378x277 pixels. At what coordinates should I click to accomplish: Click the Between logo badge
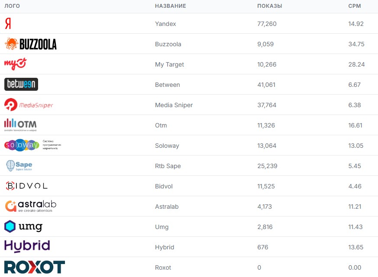[x=21, y=84]
